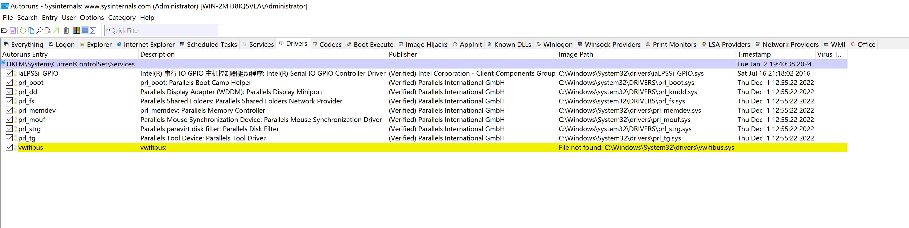Screen dimensions: 909x228
Task: Delete selected entry with trash icon
Action: pos(66,31)
